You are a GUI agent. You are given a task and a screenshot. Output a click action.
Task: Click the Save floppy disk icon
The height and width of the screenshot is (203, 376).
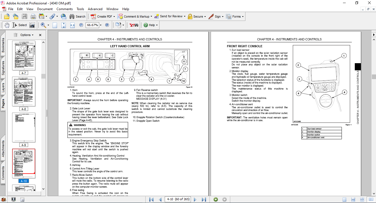click(x=25, y=16)
